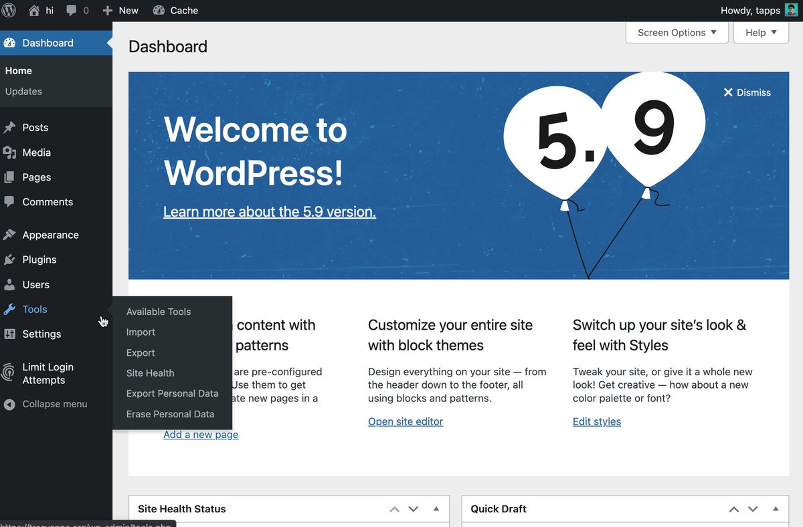Viewport: 803px width, 527px height.
Task: Click the Plugins plug icon
Action: (9, 259)
